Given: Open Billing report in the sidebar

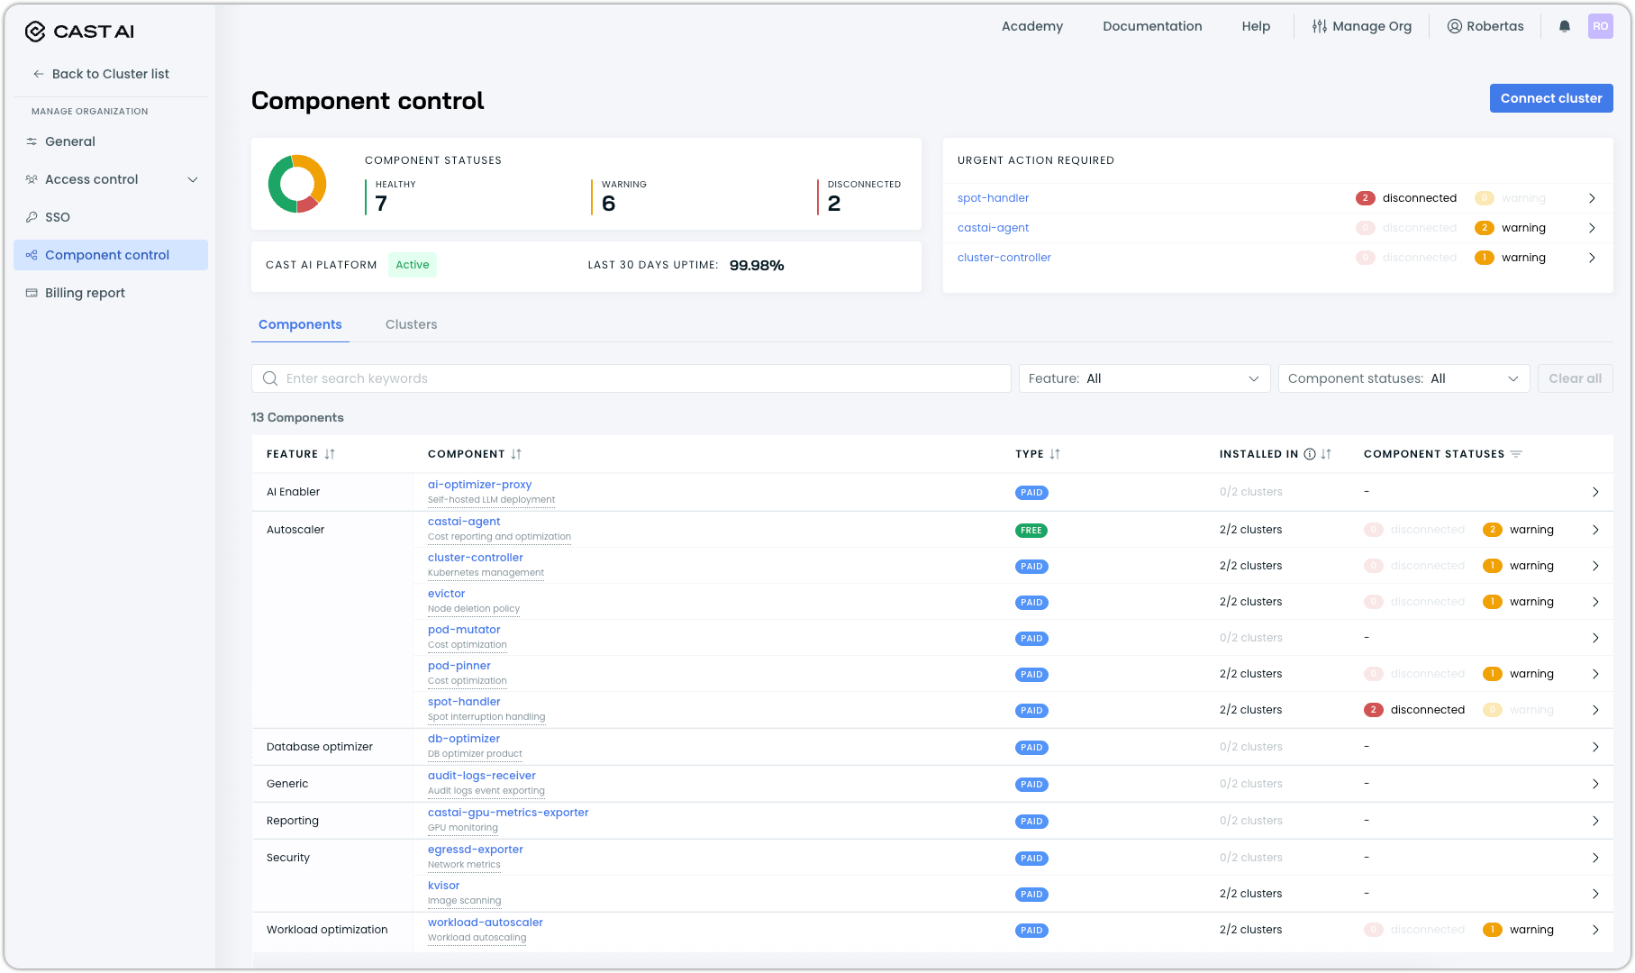Looking at the screenshot, I should [x=111, y=293].
